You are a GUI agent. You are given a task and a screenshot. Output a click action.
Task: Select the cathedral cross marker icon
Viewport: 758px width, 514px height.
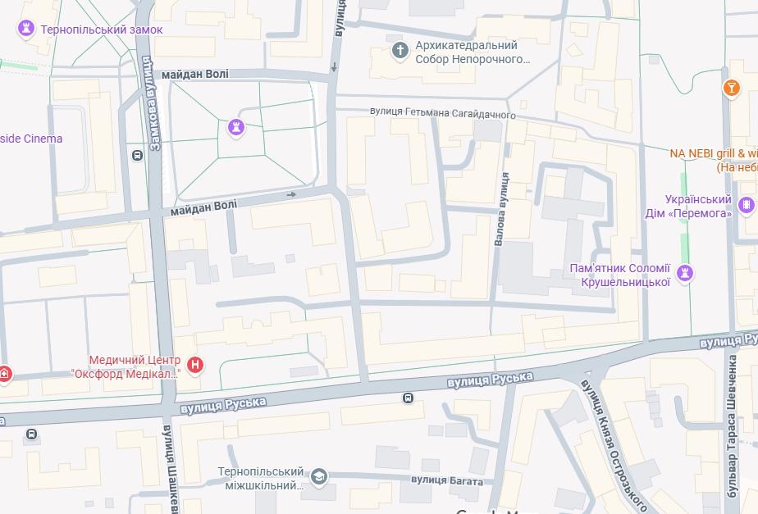click(400, 50)
